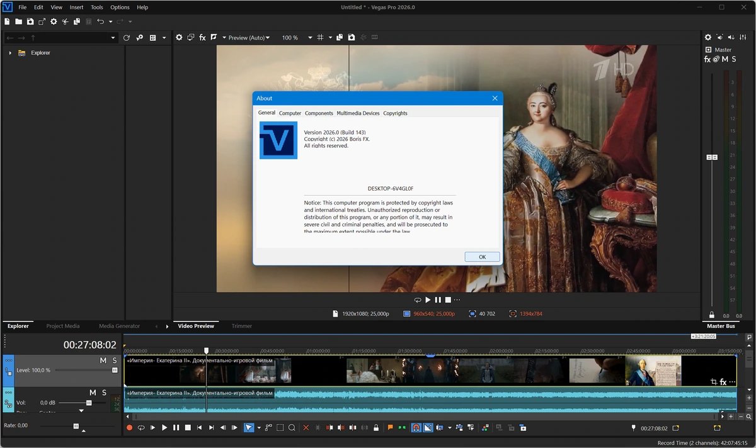
Task: Save the project with the disk toolbar icon
Action: [x=30, y=21]
